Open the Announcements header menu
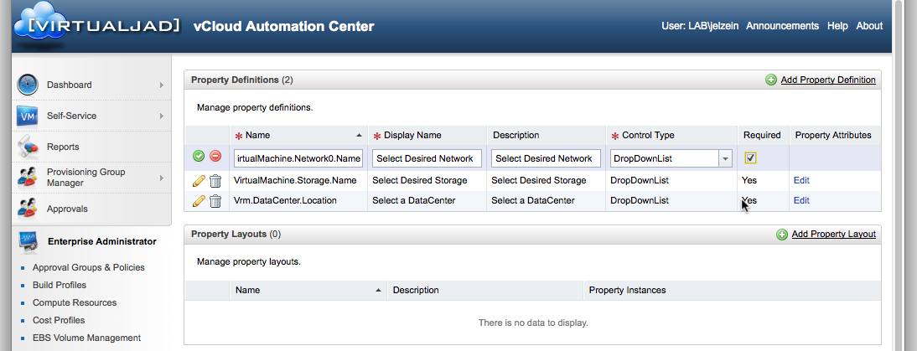Image resolution: width=917 pixels, height=351 pixels. click(x=782, y=26)
